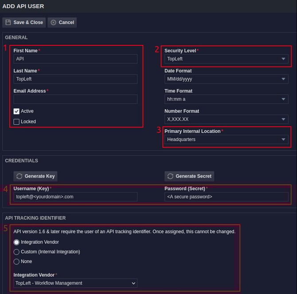The image size is (297, 294).
Task: Click the Cancel circle-x icon
Action: (54, 23)
